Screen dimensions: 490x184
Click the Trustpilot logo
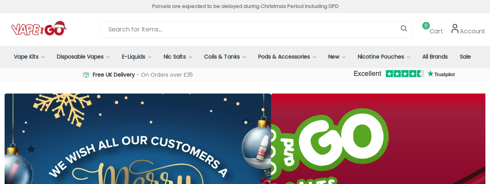tap(441, 74)
